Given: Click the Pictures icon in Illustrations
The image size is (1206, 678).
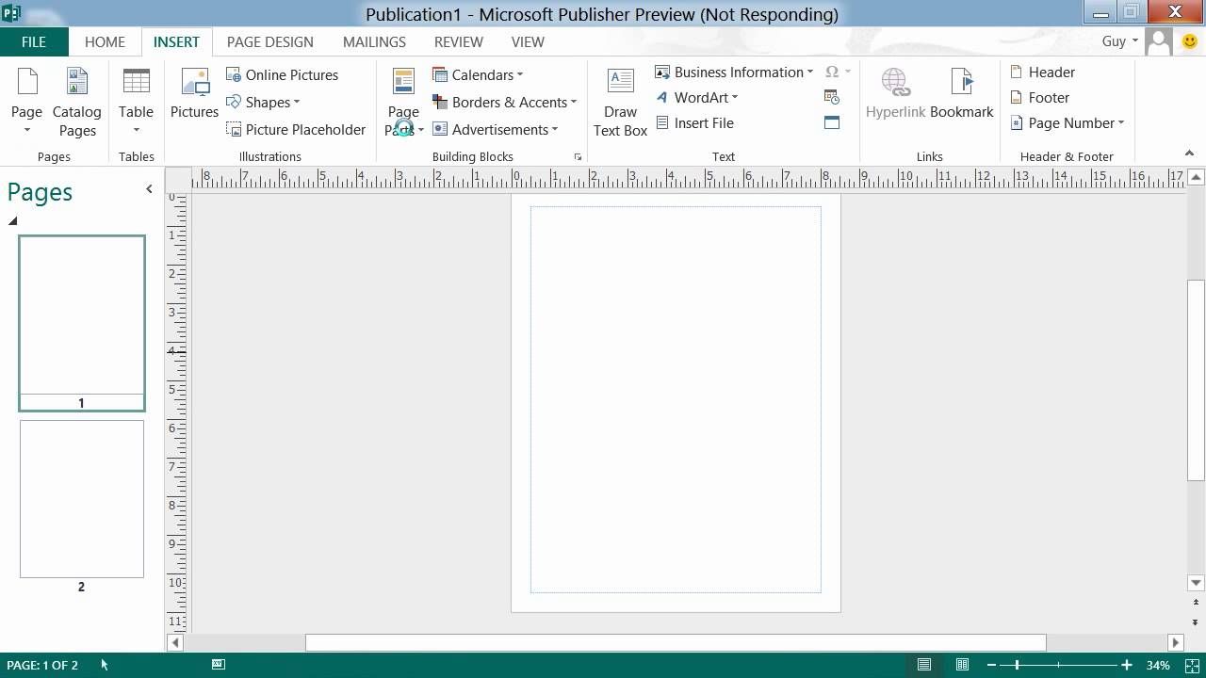Looking at the screenshot, I should coord(194,95).
